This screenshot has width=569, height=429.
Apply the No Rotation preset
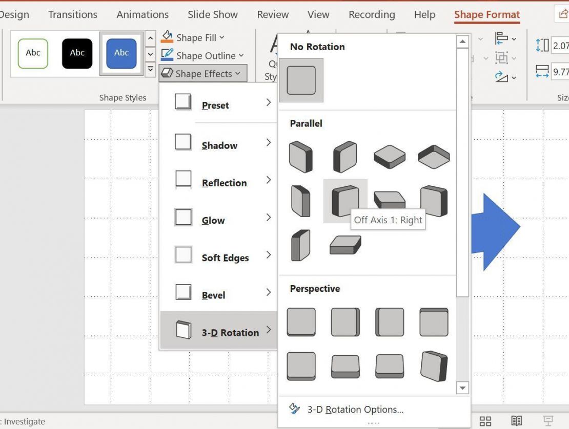(301, 80)
